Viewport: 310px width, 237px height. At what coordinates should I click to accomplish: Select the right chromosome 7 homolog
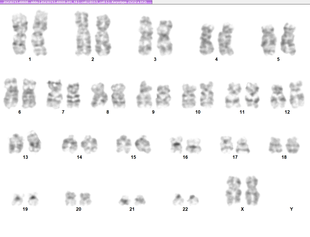pos(73,95)
